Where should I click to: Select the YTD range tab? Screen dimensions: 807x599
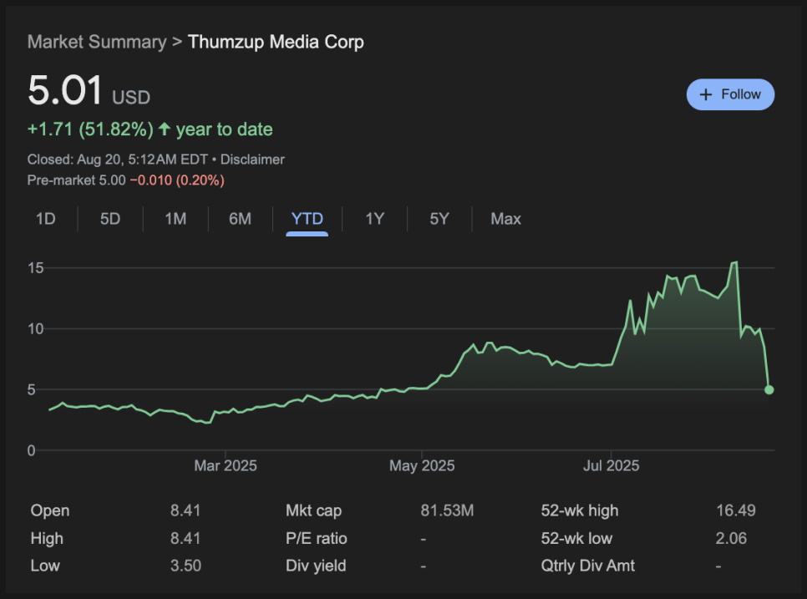[x=307, y=220]
